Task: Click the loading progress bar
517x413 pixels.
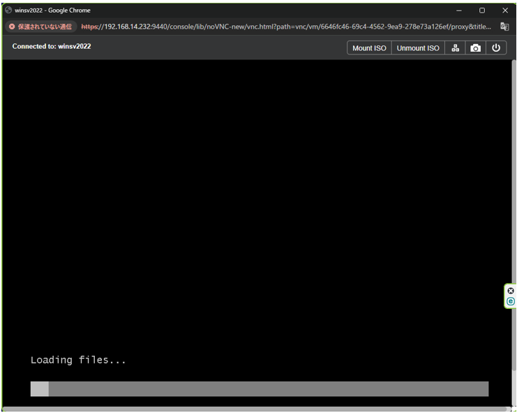Action: 260,389
